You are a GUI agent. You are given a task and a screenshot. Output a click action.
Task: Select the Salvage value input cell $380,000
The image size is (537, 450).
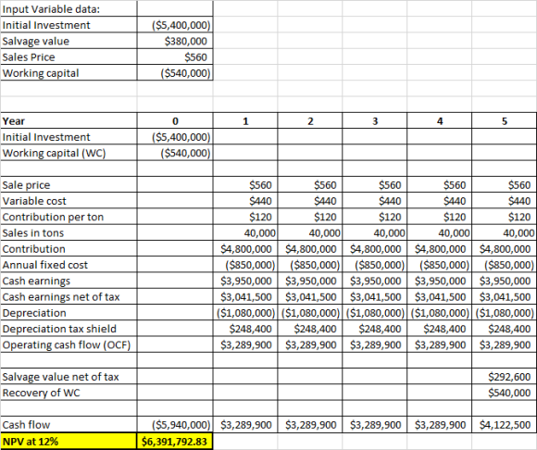tap(175, 41)
